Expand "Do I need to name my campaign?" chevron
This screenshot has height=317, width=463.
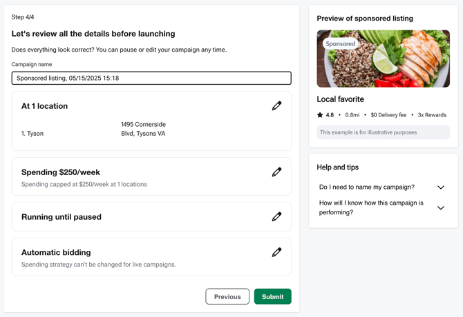click(440, 187)
